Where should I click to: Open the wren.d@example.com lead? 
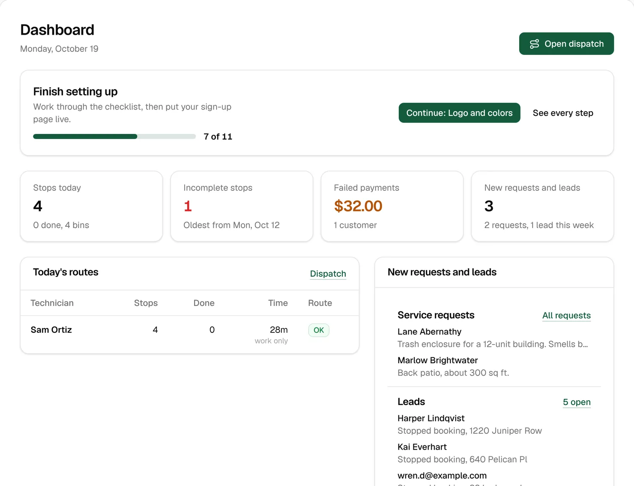(x=442, y=475)
